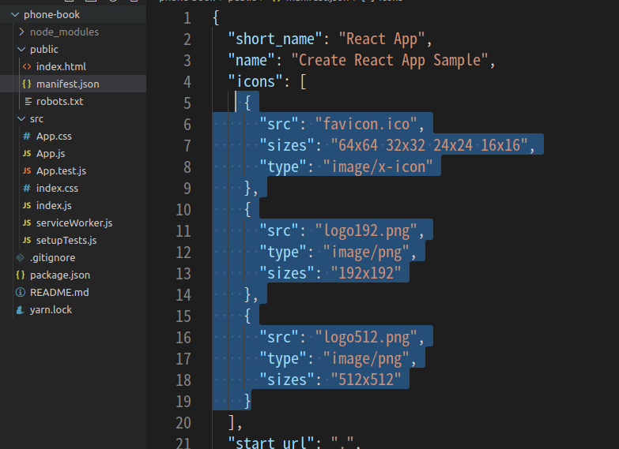Click "logo192.png" value on line 11
Screen dimensions: 619x449
366,231
